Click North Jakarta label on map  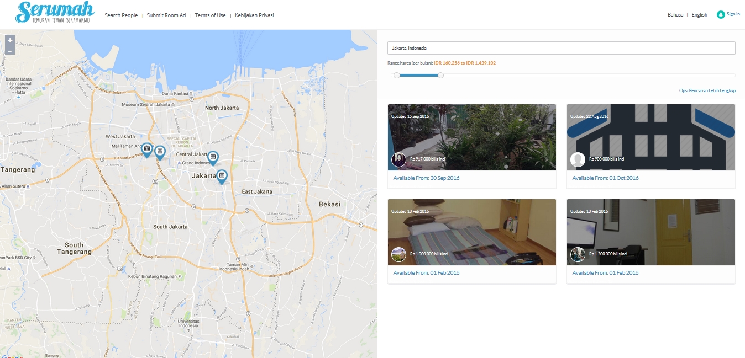point(222,108)
